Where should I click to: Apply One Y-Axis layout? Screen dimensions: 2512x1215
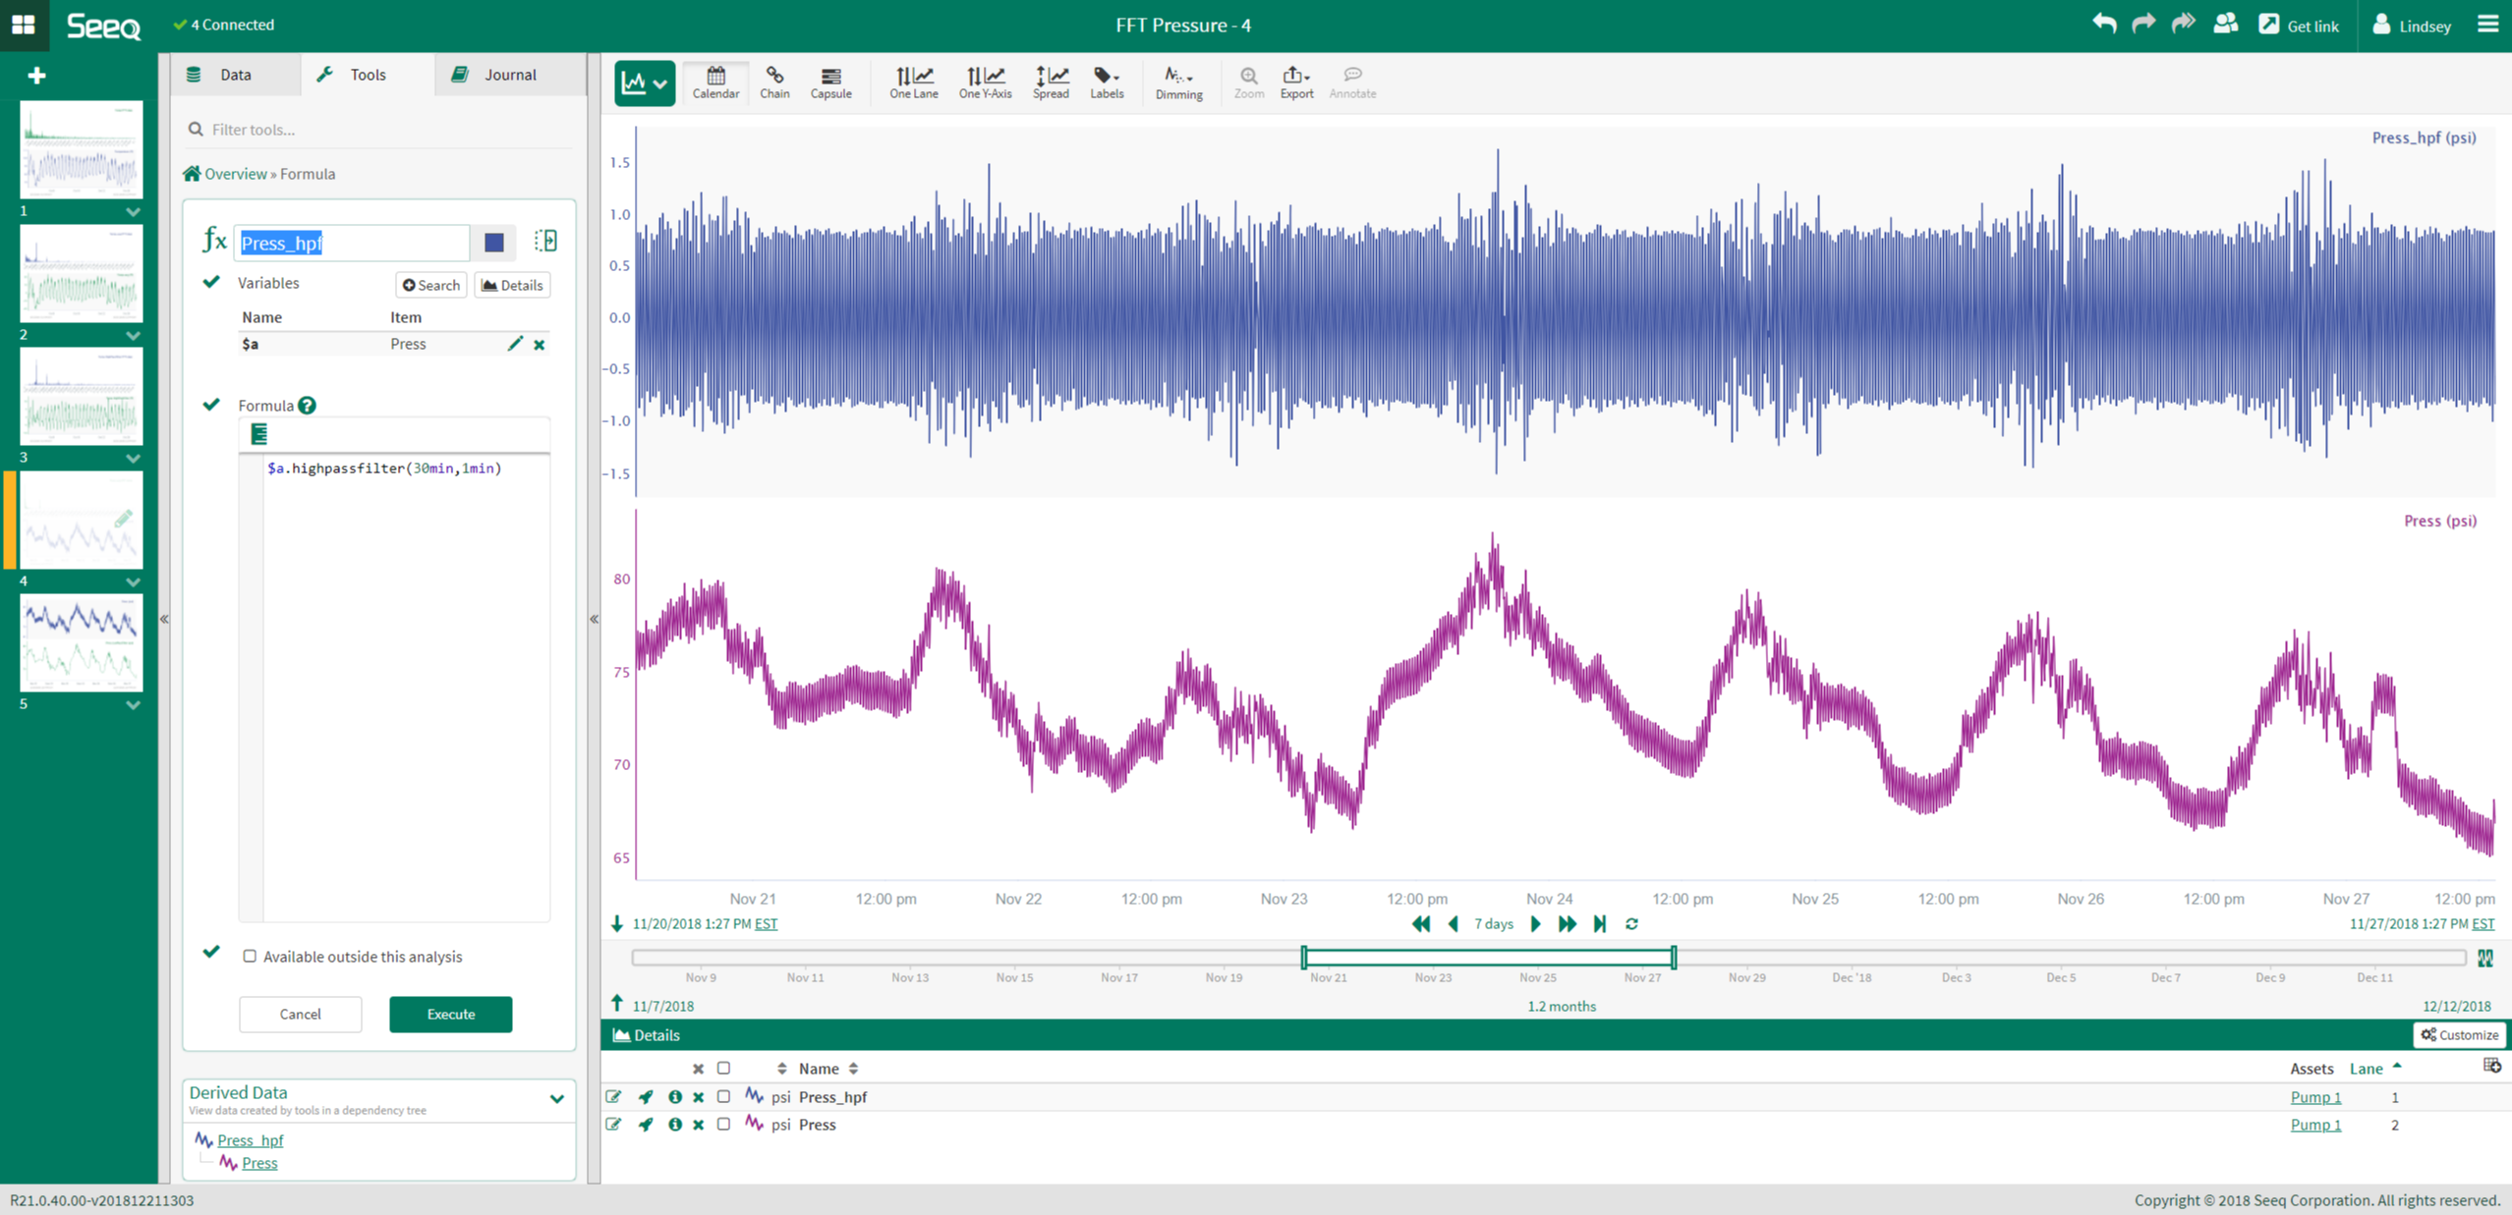pos(985,83)
